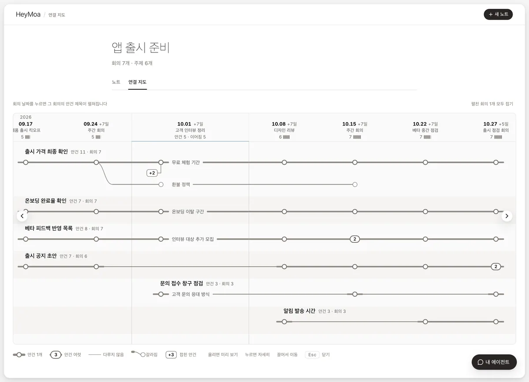The height and width of the screenshot is (382, 529).
Task: Click 온보딩 완료율 확인 node at 09.24
Action: [x=96, y=212]
